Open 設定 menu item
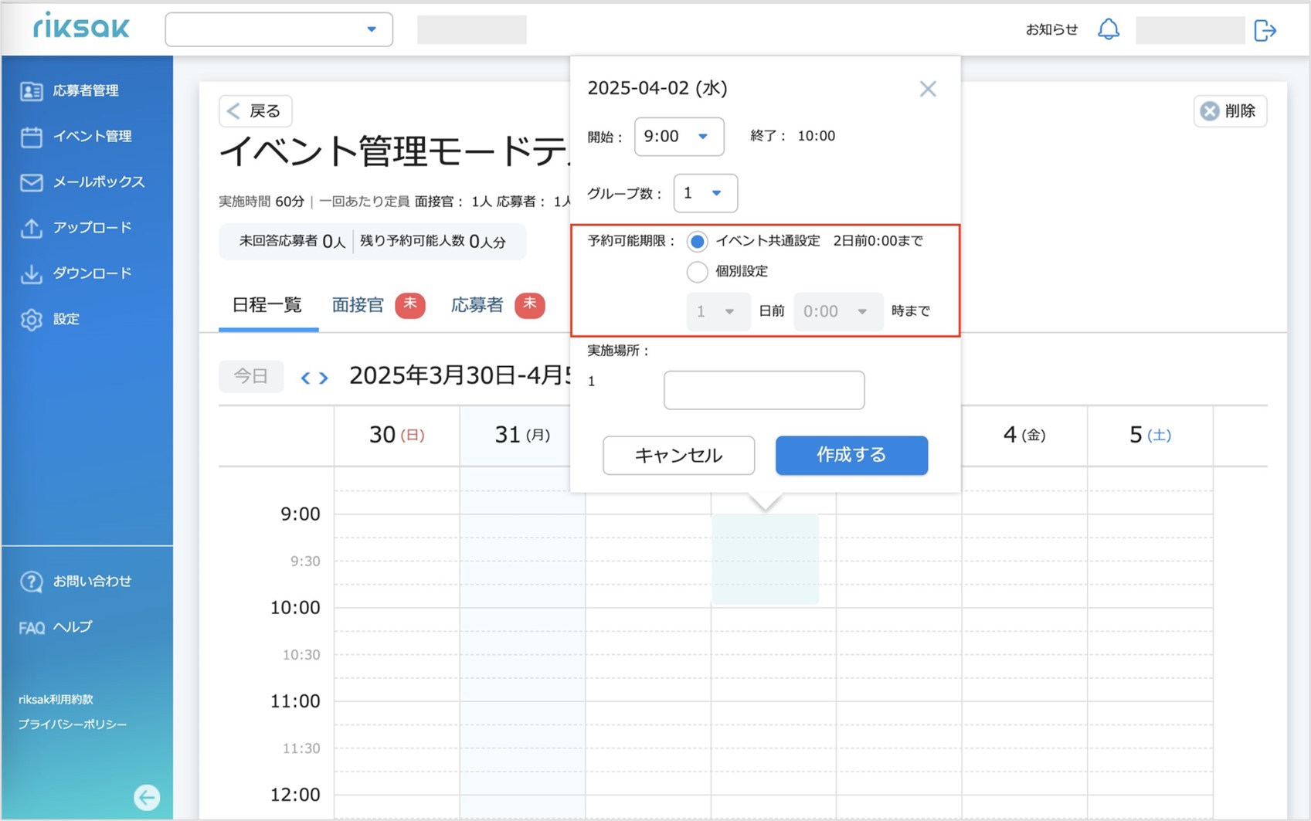Image resolution: width=1311 pixels, height=821 pixels. point(66,319)
